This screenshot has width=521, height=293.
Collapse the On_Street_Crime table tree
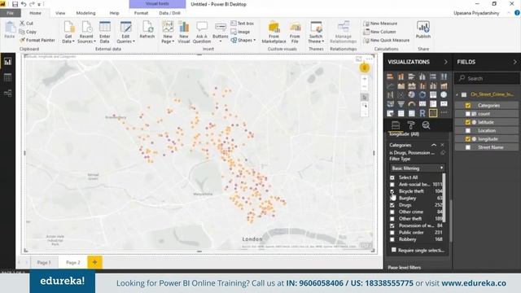point(458,94)
